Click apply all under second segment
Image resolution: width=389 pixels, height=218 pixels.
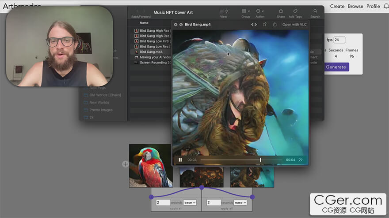point(227,209)
